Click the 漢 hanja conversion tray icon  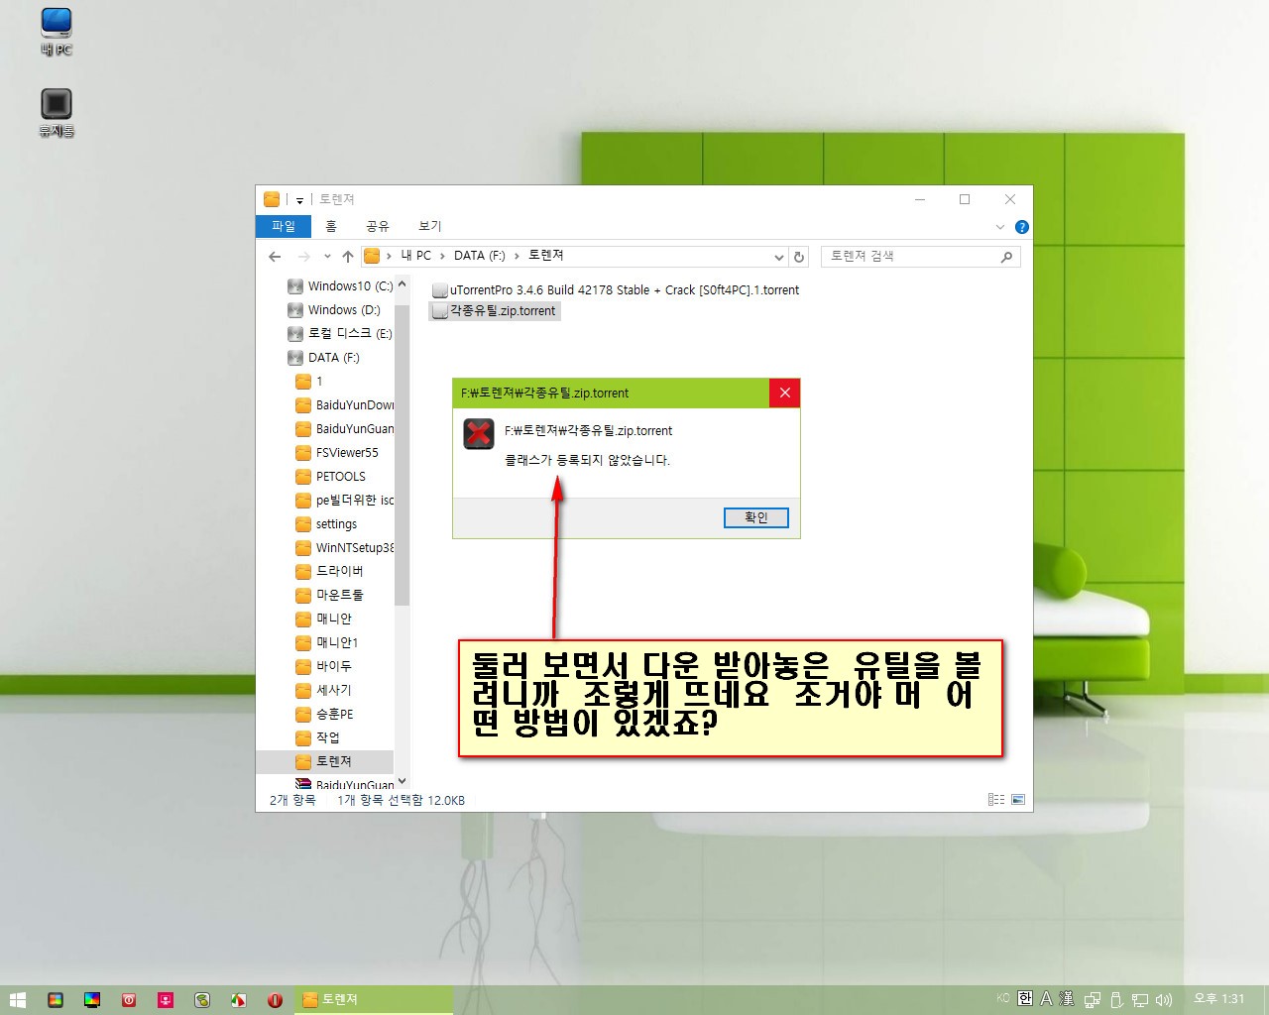click(1067, 999)
